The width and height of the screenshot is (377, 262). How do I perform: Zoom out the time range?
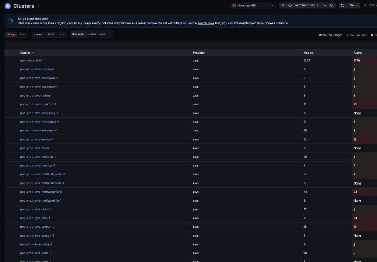[x=332, y=5]
